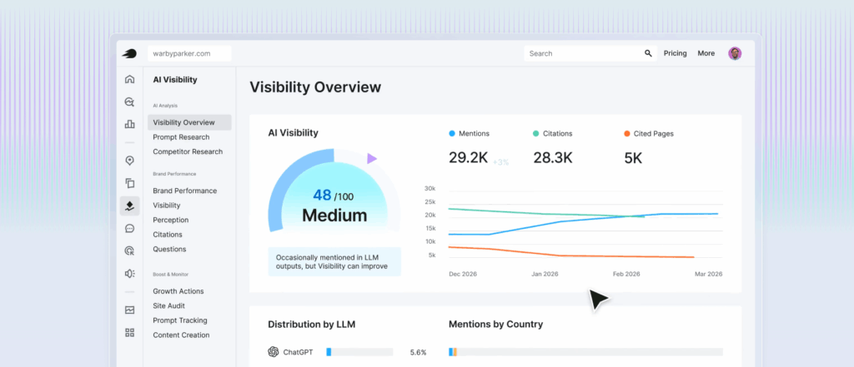854x367 pixels.
Task: Click the AI Visibility sidebar title
Action: click(x=175, y=79)
